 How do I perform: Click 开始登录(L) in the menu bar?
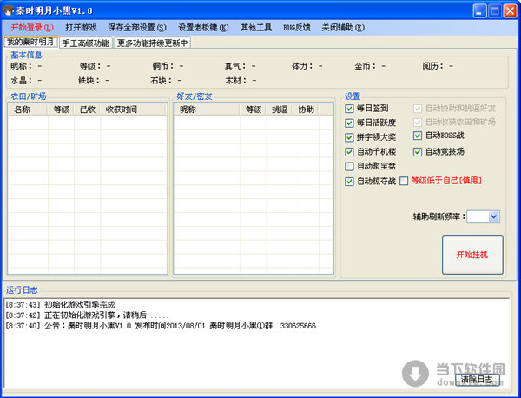click(31, 28)
